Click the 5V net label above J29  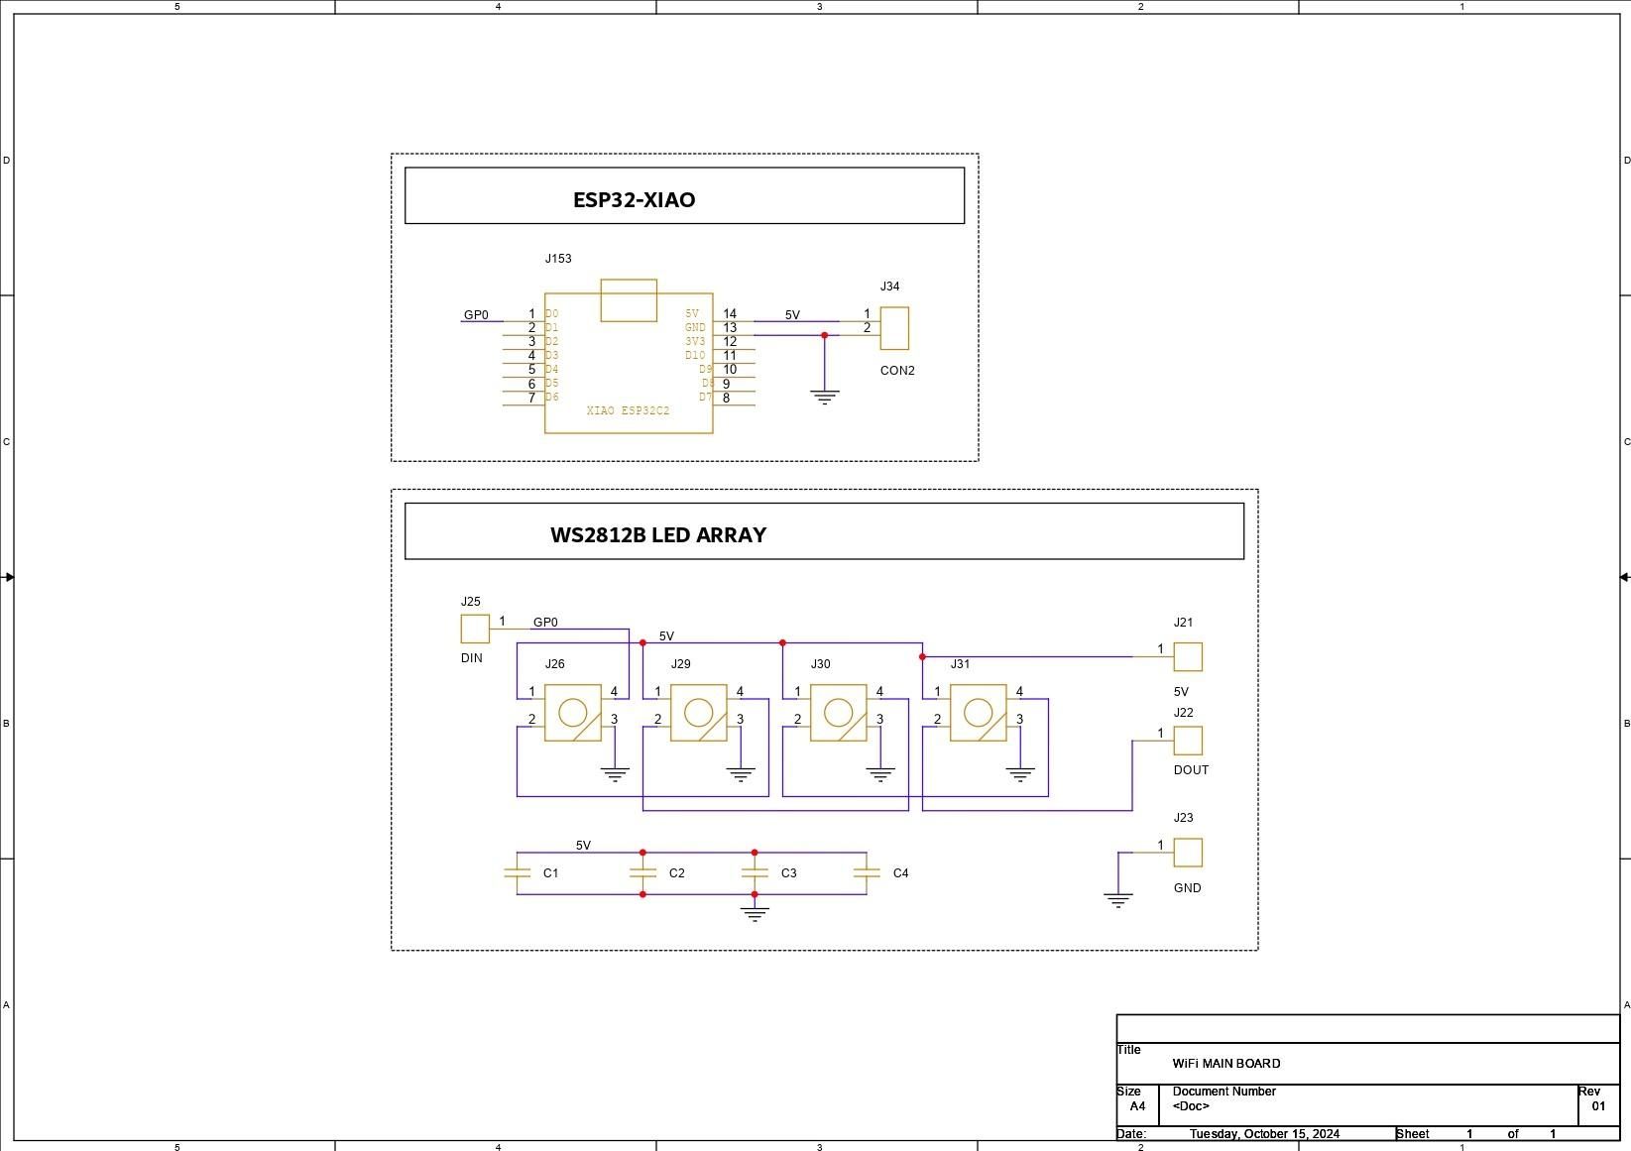[x=666, y=636]
